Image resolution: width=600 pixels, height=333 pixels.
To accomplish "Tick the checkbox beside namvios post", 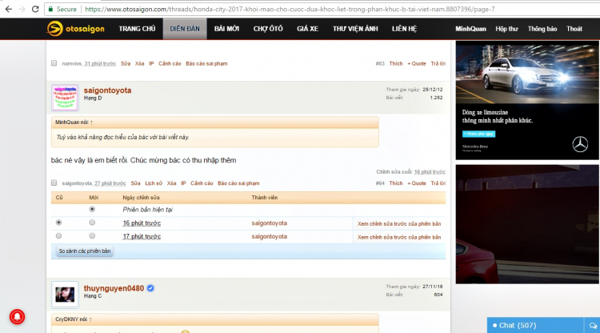I will pos(54,63).
